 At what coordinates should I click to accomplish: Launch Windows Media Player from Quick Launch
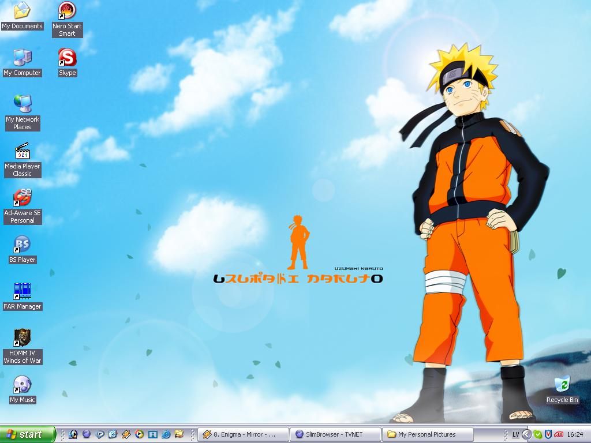(139, 434)
